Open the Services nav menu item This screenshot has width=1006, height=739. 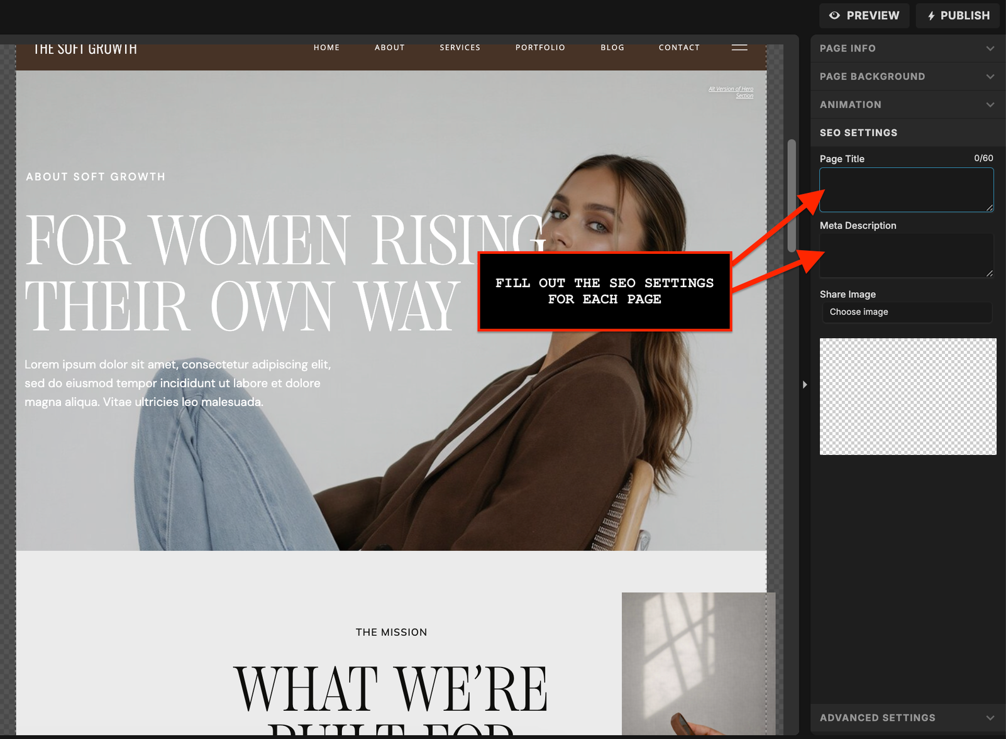coord(460,48)
